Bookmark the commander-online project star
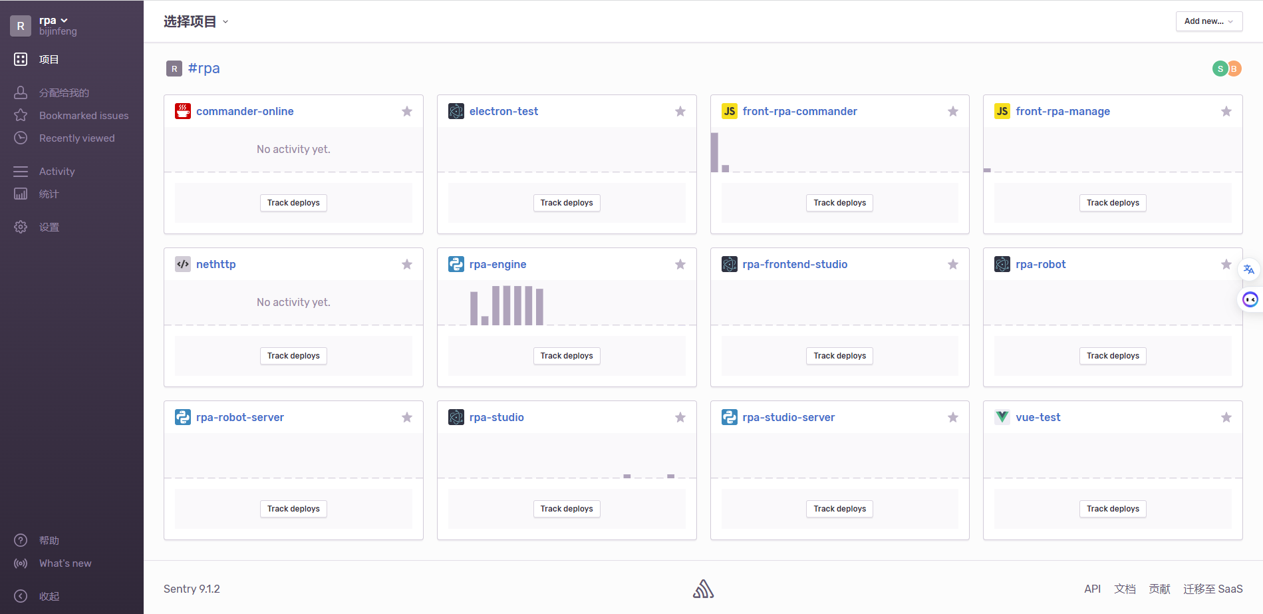 407,111
